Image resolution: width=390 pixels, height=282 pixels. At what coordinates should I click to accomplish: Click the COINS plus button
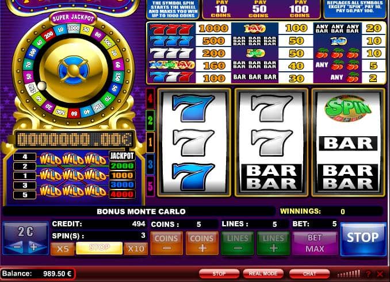click(x=202, y=243)
